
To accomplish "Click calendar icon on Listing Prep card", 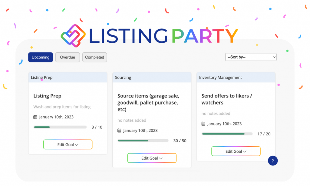I will 35,117.
